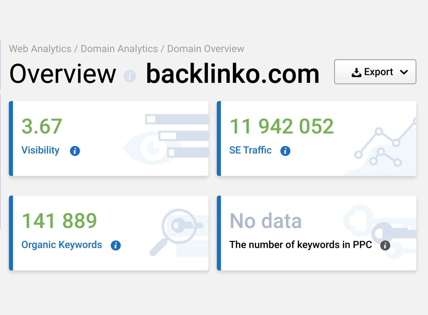Navigate to Domain Analytics breadcrumb
The width and height of the screenshot is (428, 315).
point(119,49)
